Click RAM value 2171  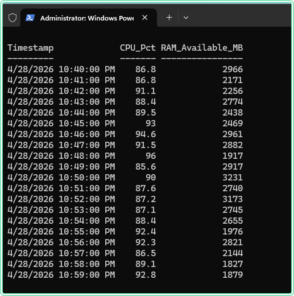coord(233,80)
